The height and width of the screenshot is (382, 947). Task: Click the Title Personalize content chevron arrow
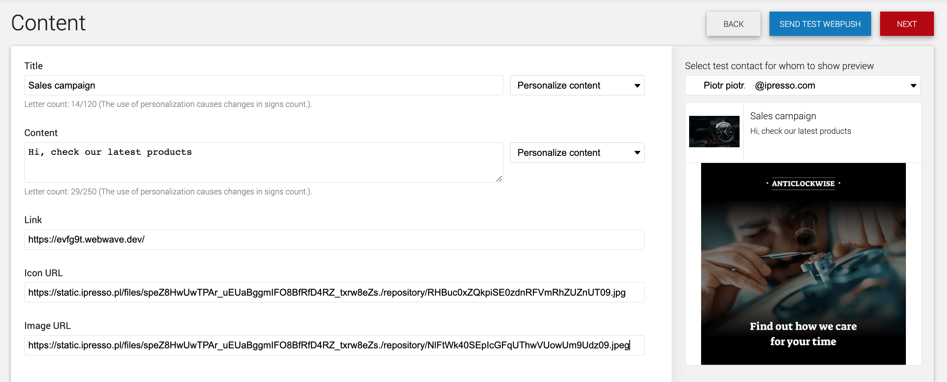(636, 85)
